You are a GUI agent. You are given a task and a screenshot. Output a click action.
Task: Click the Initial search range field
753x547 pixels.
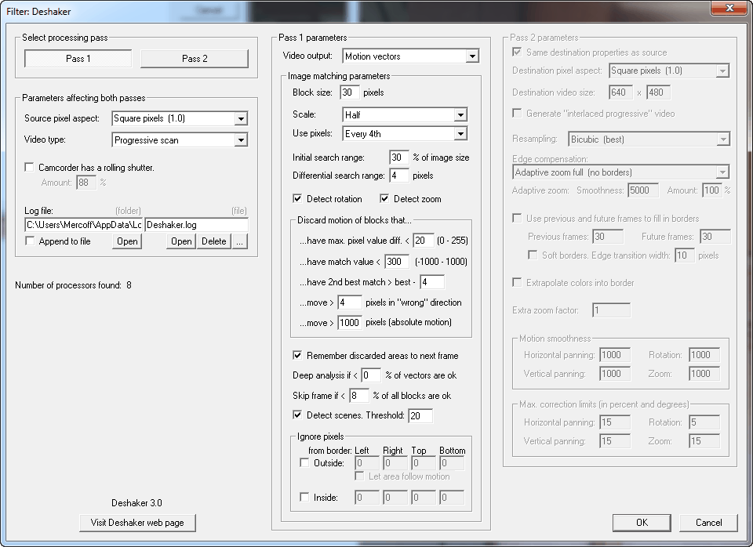[x=399, y=158]
